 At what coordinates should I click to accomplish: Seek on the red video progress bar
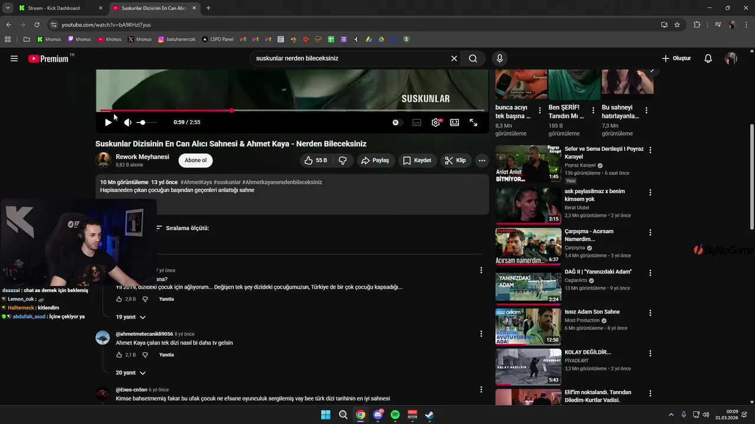pyautogui.click(x=293, y=110)
